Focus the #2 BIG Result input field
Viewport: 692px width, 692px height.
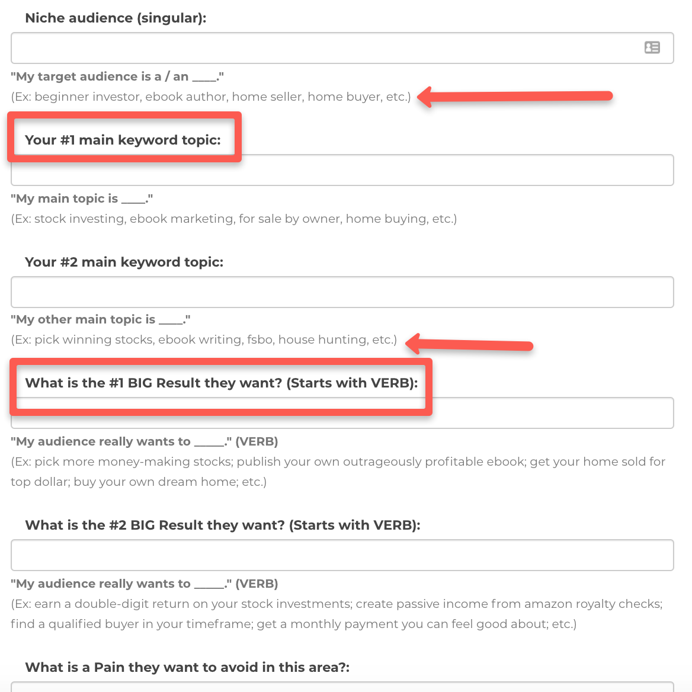[x=342, y=555]
